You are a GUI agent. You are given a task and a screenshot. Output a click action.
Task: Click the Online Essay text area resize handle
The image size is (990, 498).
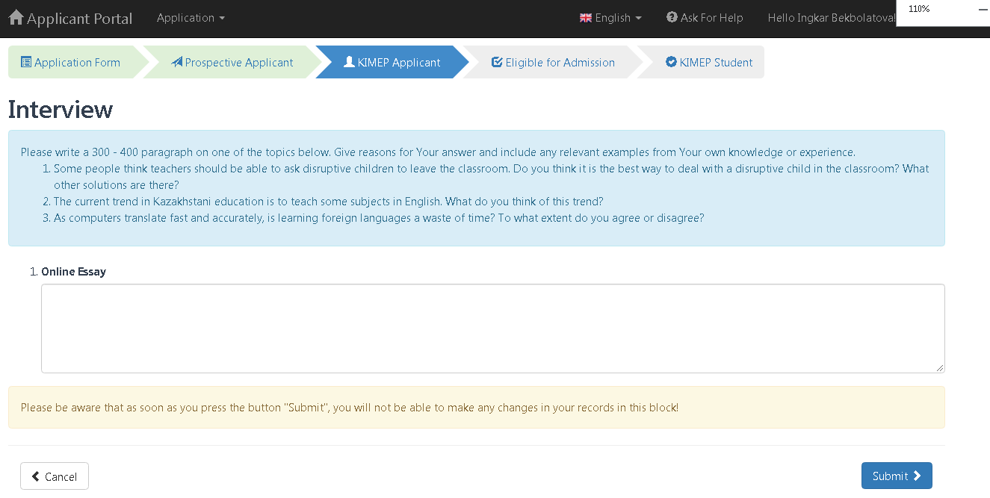[940, 368]
